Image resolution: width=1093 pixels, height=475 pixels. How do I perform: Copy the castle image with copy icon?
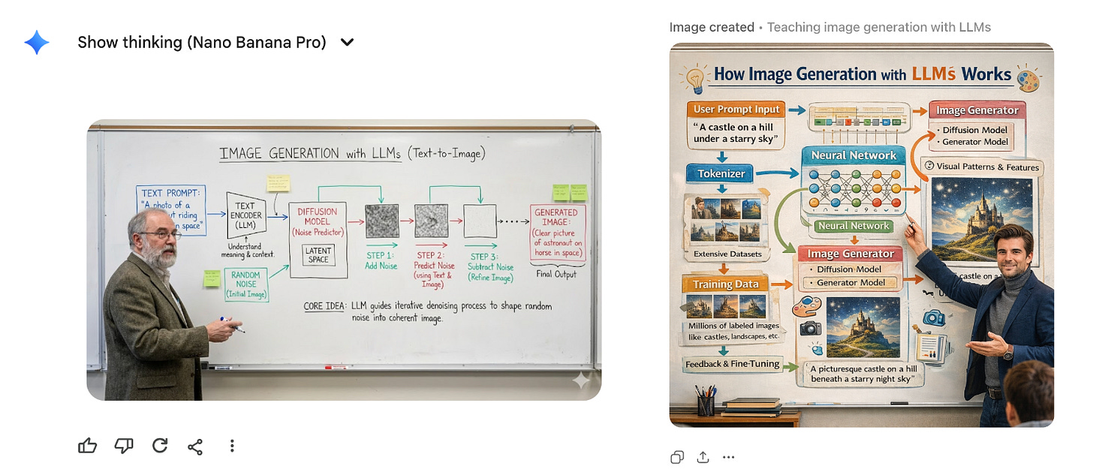[x=677, y=457]
